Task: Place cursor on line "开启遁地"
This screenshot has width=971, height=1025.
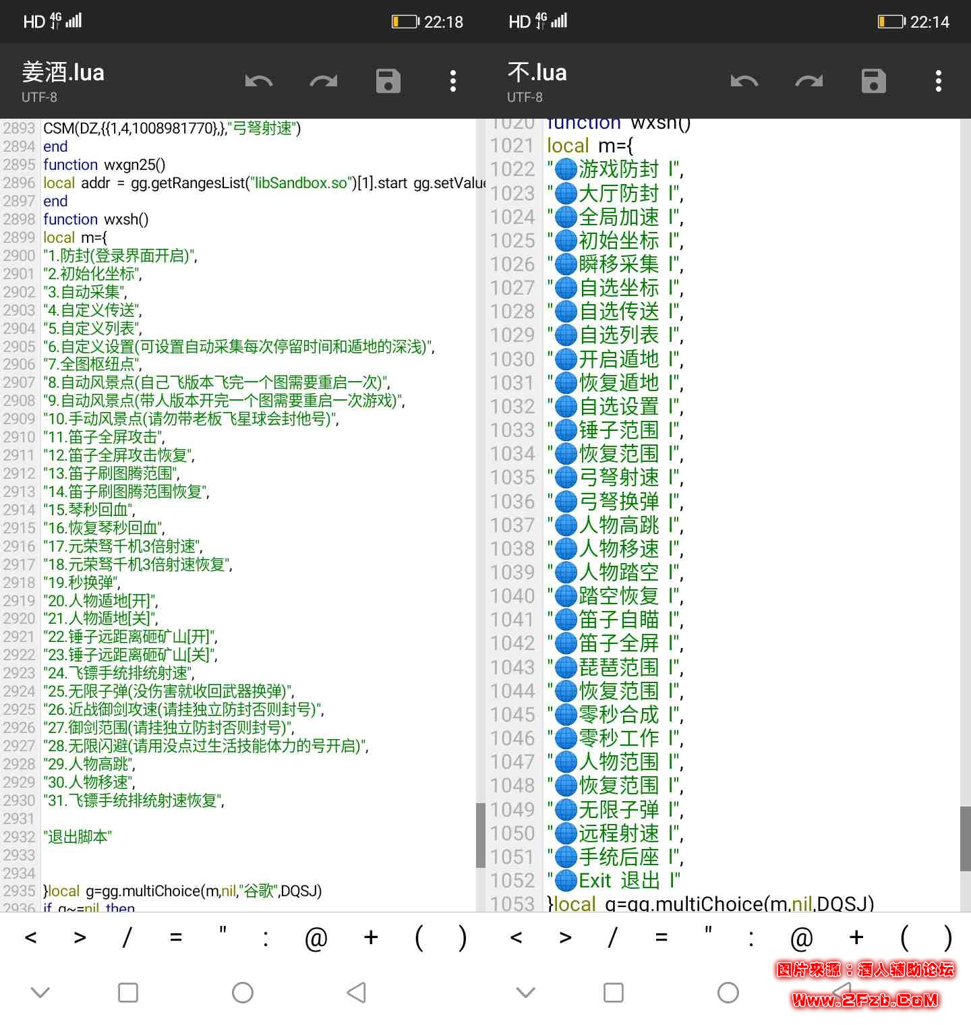Action: point(615,359)
